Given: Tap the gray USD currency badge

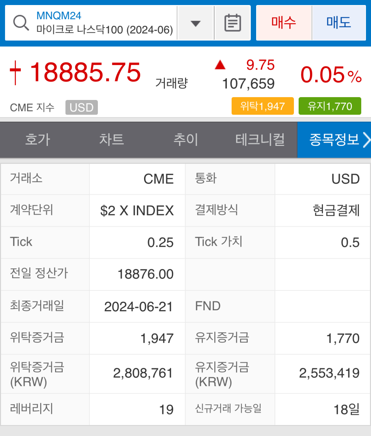Looking at the screenshot, I should click(82, 108).
